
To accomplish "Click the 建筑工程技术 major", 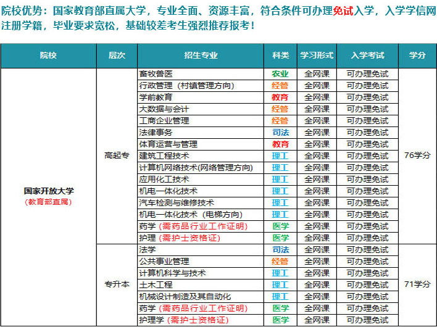I will [x=164, y=155].
